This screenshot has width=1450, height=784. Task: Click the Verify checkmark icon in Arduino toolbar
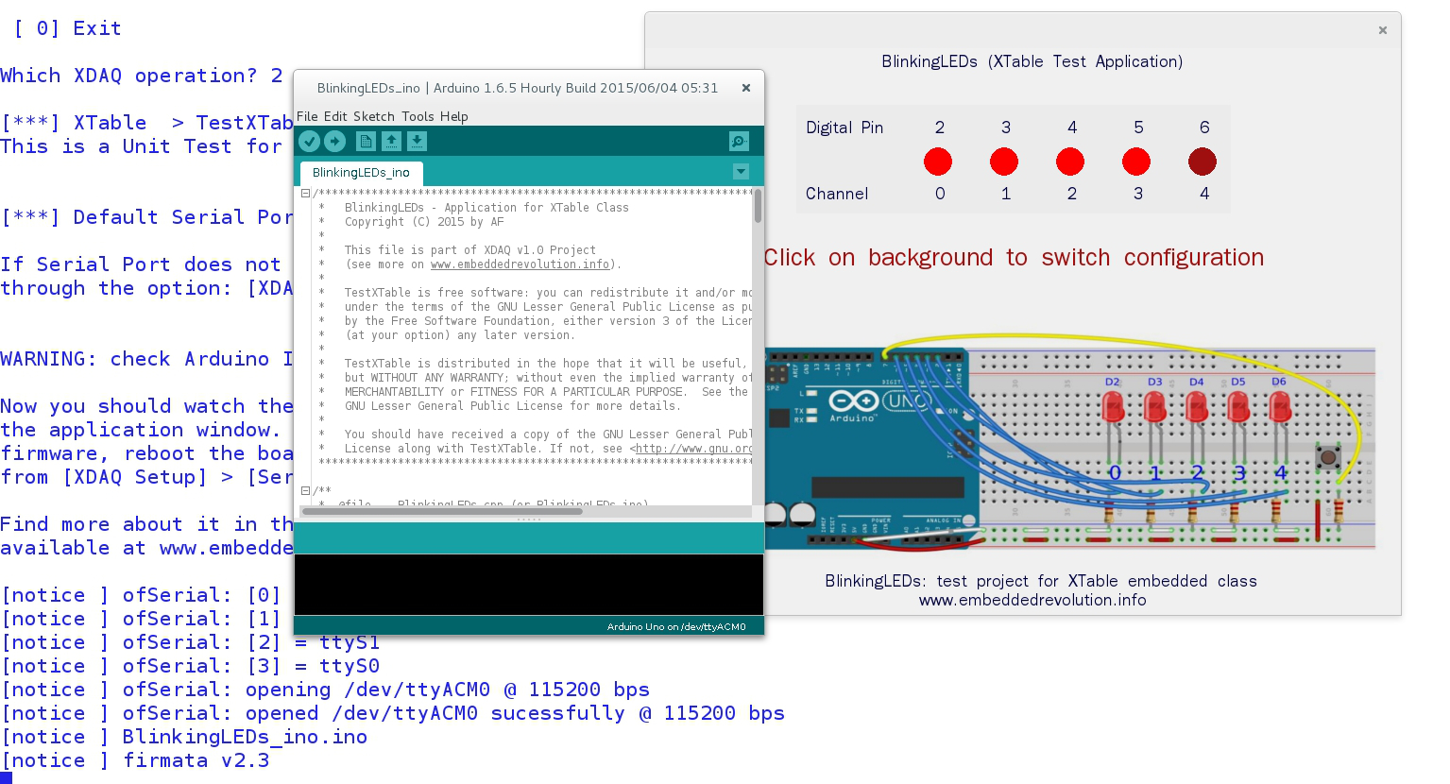click(309, 141)
